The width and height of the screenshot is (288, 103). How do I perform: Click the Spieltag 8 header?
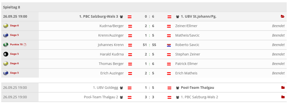[x=12, y=7]
